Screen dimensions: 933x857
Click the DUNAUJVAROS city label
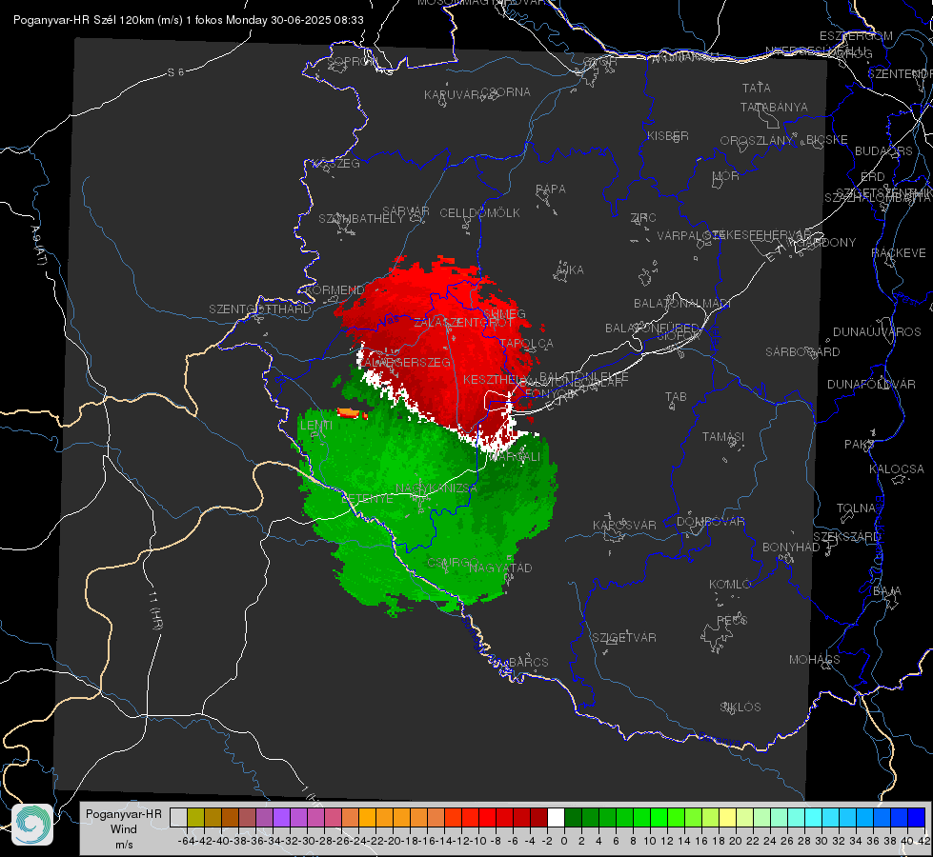pyautogui.click(x=877, y=332)
